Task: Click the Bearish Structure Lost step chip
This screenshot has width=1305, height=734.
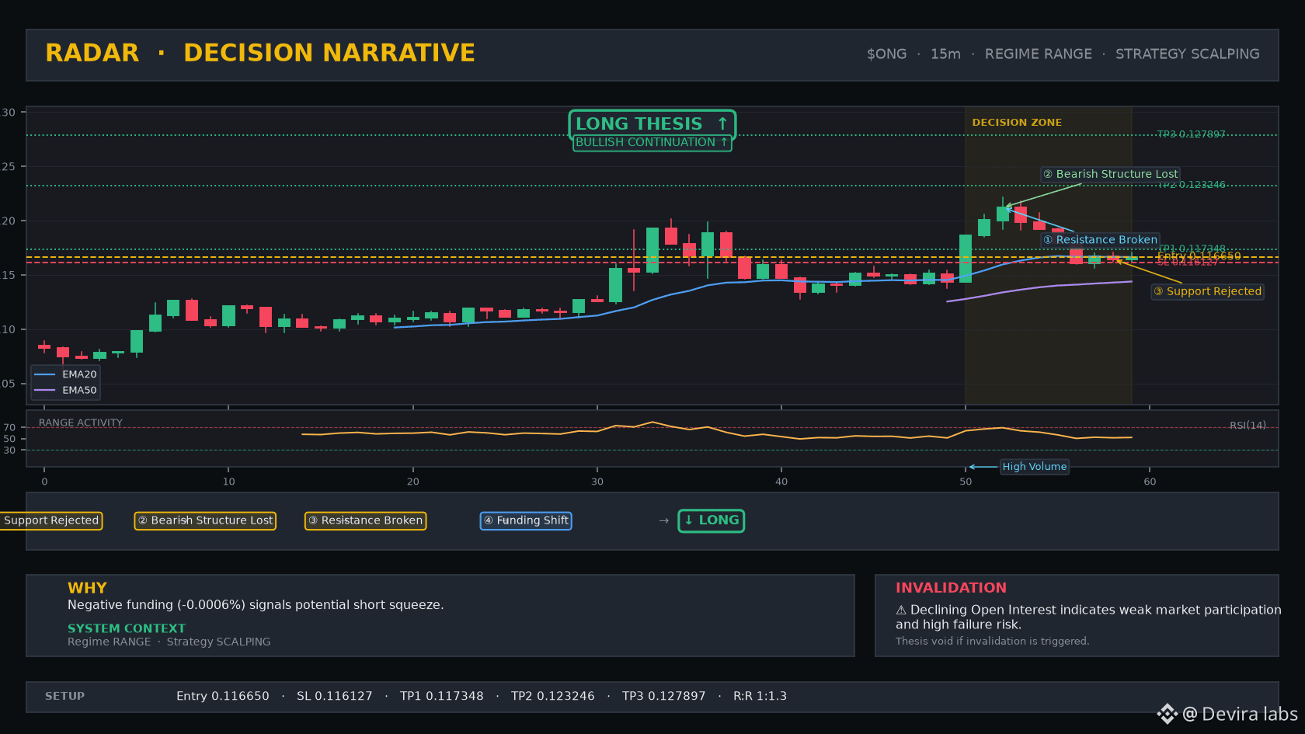Action: (205, 520)
